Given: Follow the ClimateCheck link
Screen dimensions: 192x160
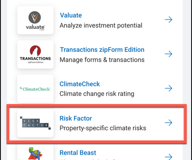Looking at the screenshot, I should tap(80, 84).
